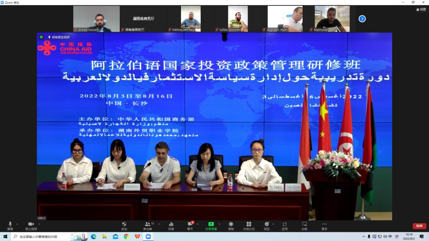The image size is (429, 241).
Task: Mute the microphone in Zoom toolbar
Action: [10, 226]
